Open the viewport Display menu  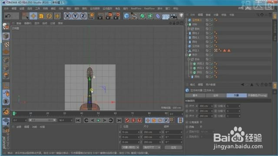tap(37, 23)
